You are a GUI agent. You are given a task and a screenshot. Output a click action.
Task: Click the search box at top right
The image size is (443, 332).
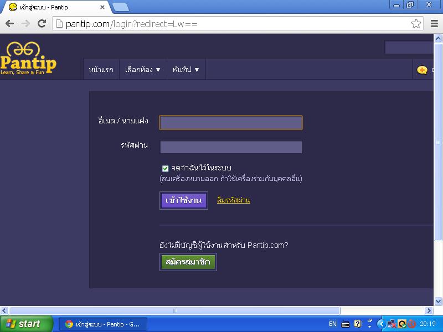(409, 47)
